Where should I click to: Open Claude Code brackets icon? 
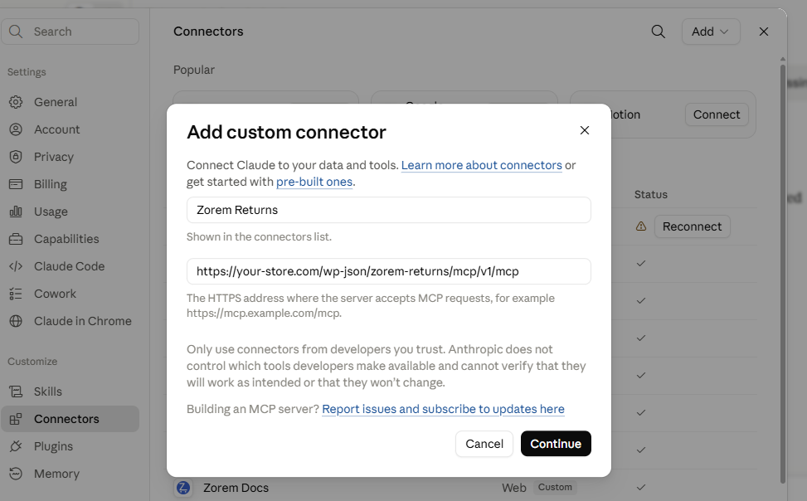[x=16, y=266]
